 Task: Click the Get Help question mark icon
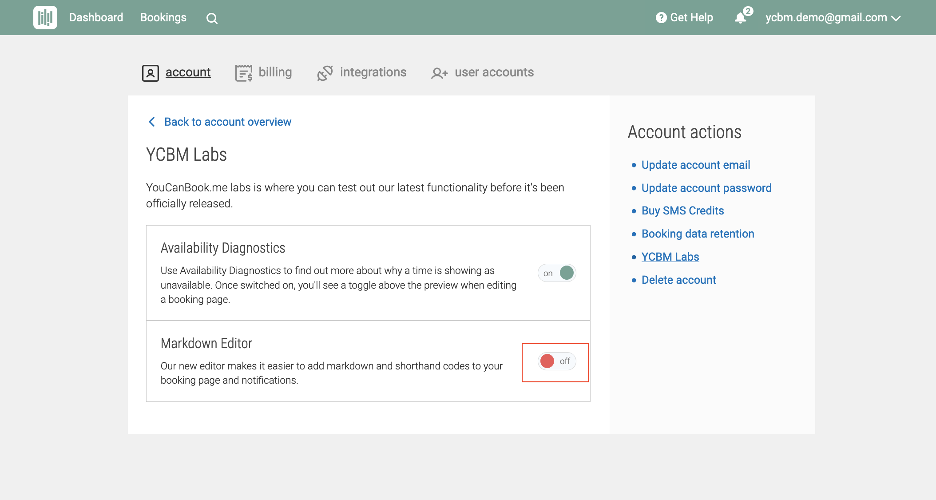(661, 18)
